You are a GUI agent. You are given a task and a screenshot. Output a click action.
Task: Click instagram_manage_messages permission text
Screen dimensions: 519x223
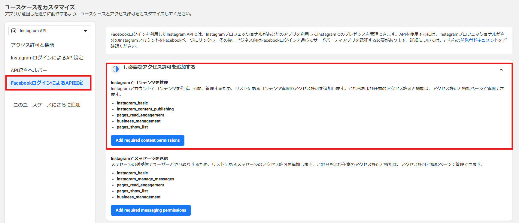146,179
